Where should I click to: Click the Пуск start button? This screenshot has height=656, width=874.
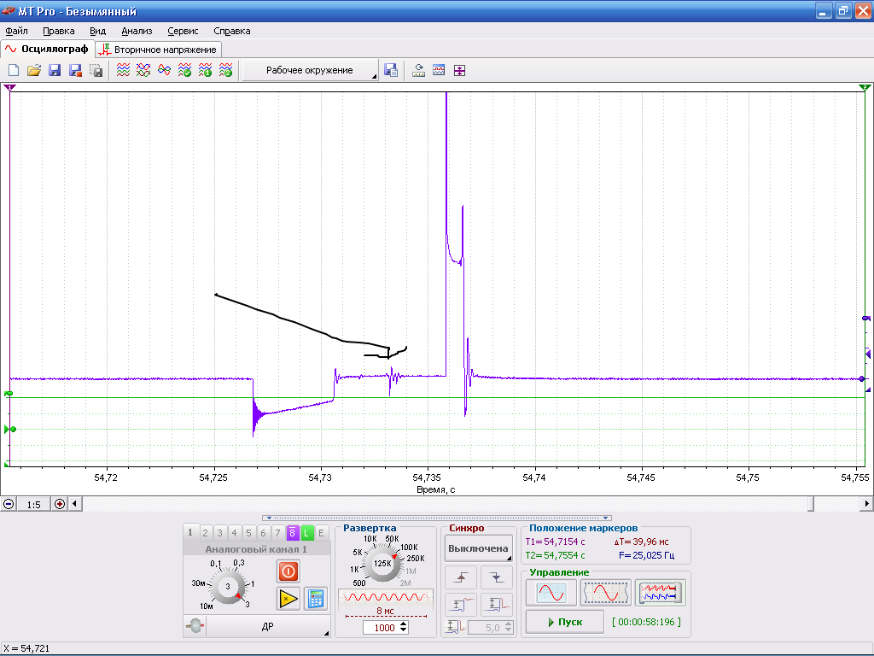pyautogui.click(x=565, y=622)
